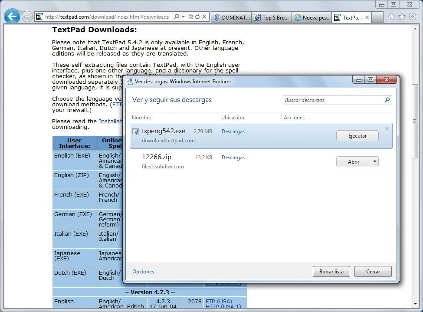
Task: Switch to the Top 5 Bro... tab
Action: (x=272, y=17)
